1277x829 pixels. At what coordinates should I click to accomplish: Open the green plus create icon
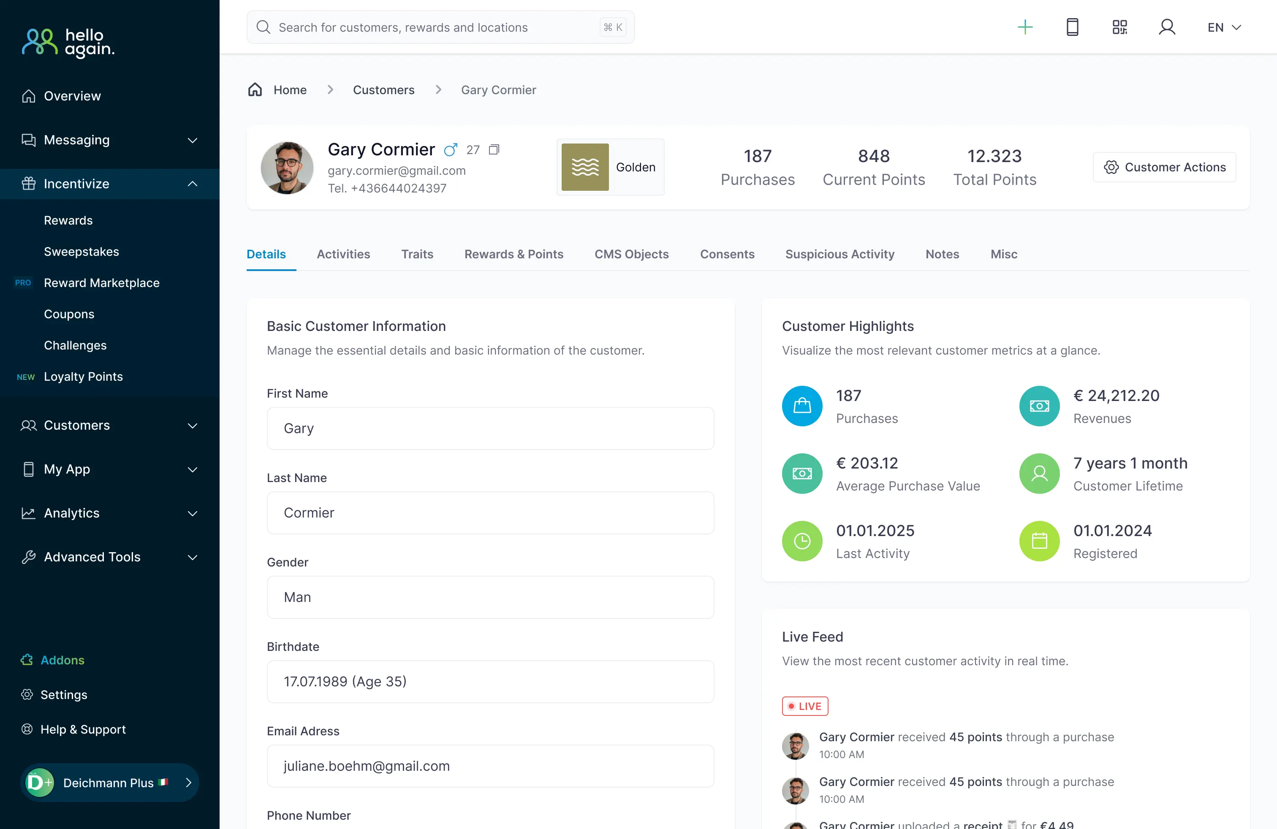[x=1025, y=27]
